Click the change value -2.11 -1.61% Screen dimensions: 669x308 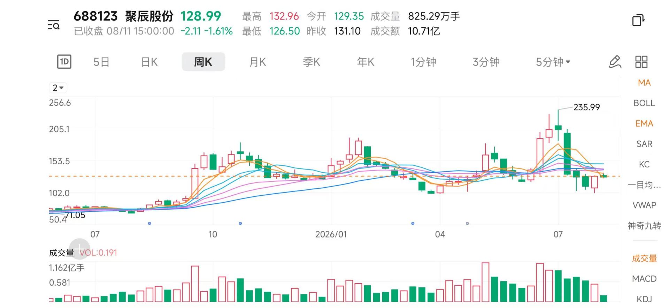pyautogui.click(x=207, y=31)
